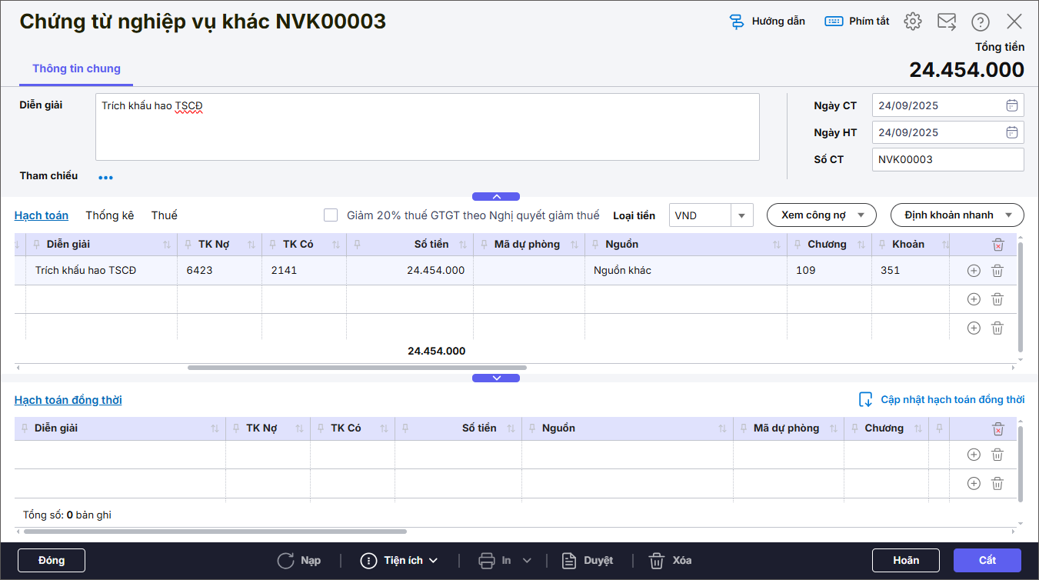Open calendar picker for Ngày CT

point(1012,106)
